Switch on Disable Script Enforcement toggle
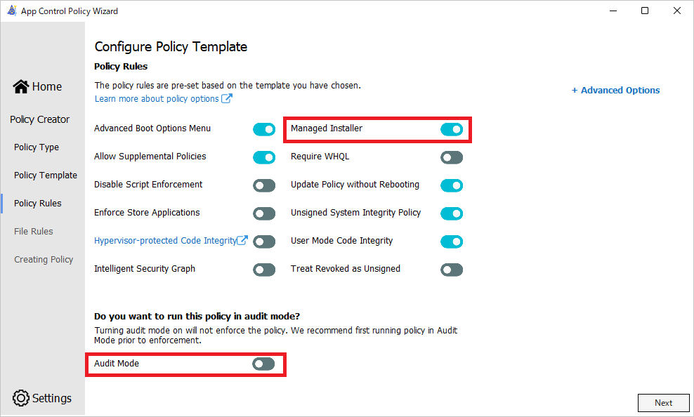Viewport: 694px width, 417px height. click(x=264, y=185)
